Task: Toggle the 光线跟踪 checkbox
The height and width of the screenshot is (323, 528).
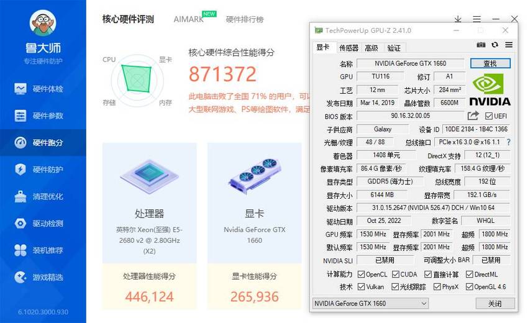Action: [x=395, y=286]
